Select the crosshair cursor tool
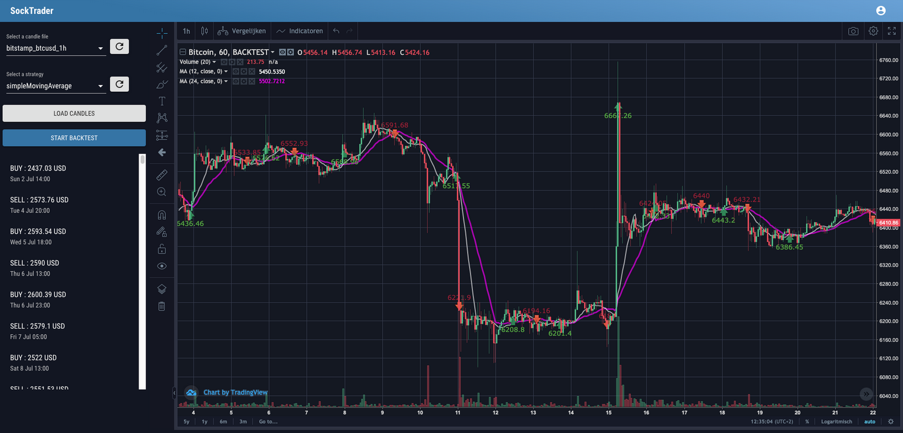This screenshot has height=433, width=903. [x=162, y=33]
